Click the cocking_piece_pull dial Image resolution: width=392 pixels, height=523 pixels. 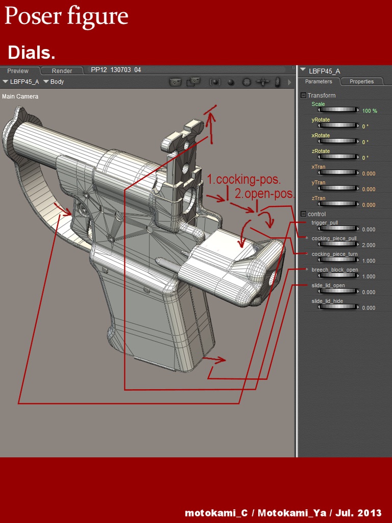tap(338, 244)
